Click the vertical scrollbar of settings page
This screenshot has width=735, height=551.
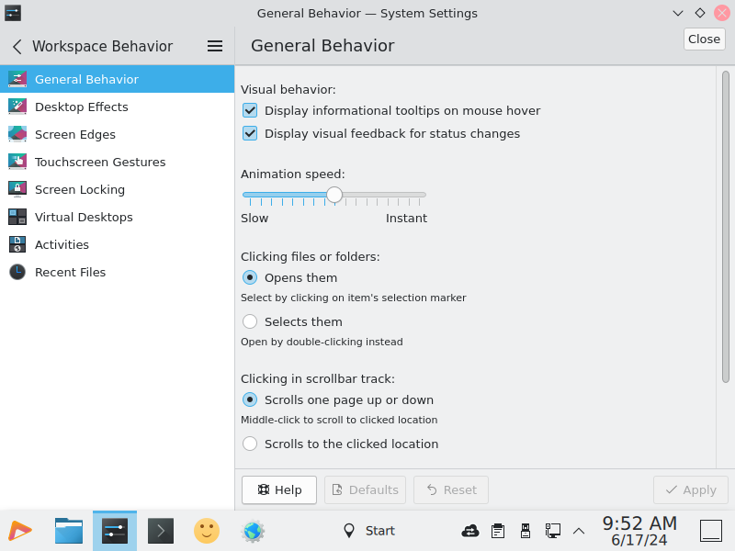pyautogui.click(x=726, y=227)
